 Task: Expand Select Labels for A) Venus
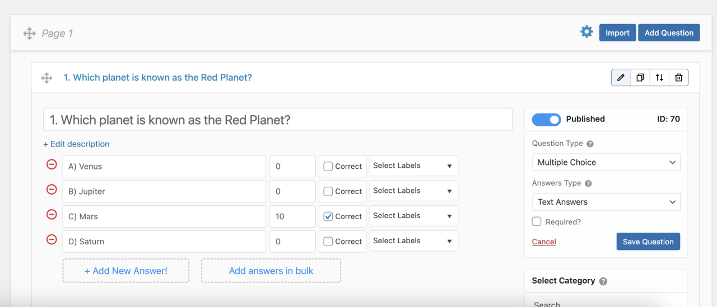point(413,166)
